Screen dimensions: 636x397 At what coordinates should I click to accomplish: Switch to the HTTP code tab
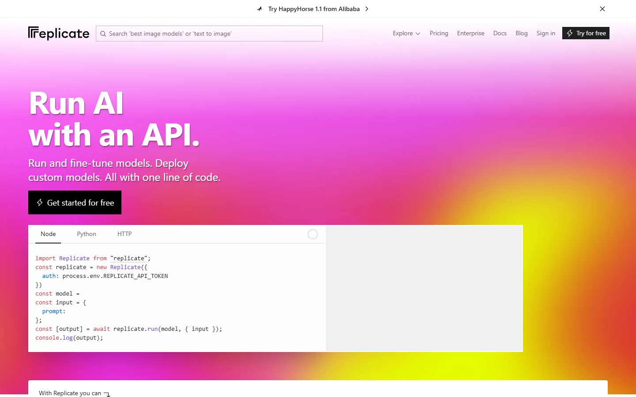(x=125, y=234)
